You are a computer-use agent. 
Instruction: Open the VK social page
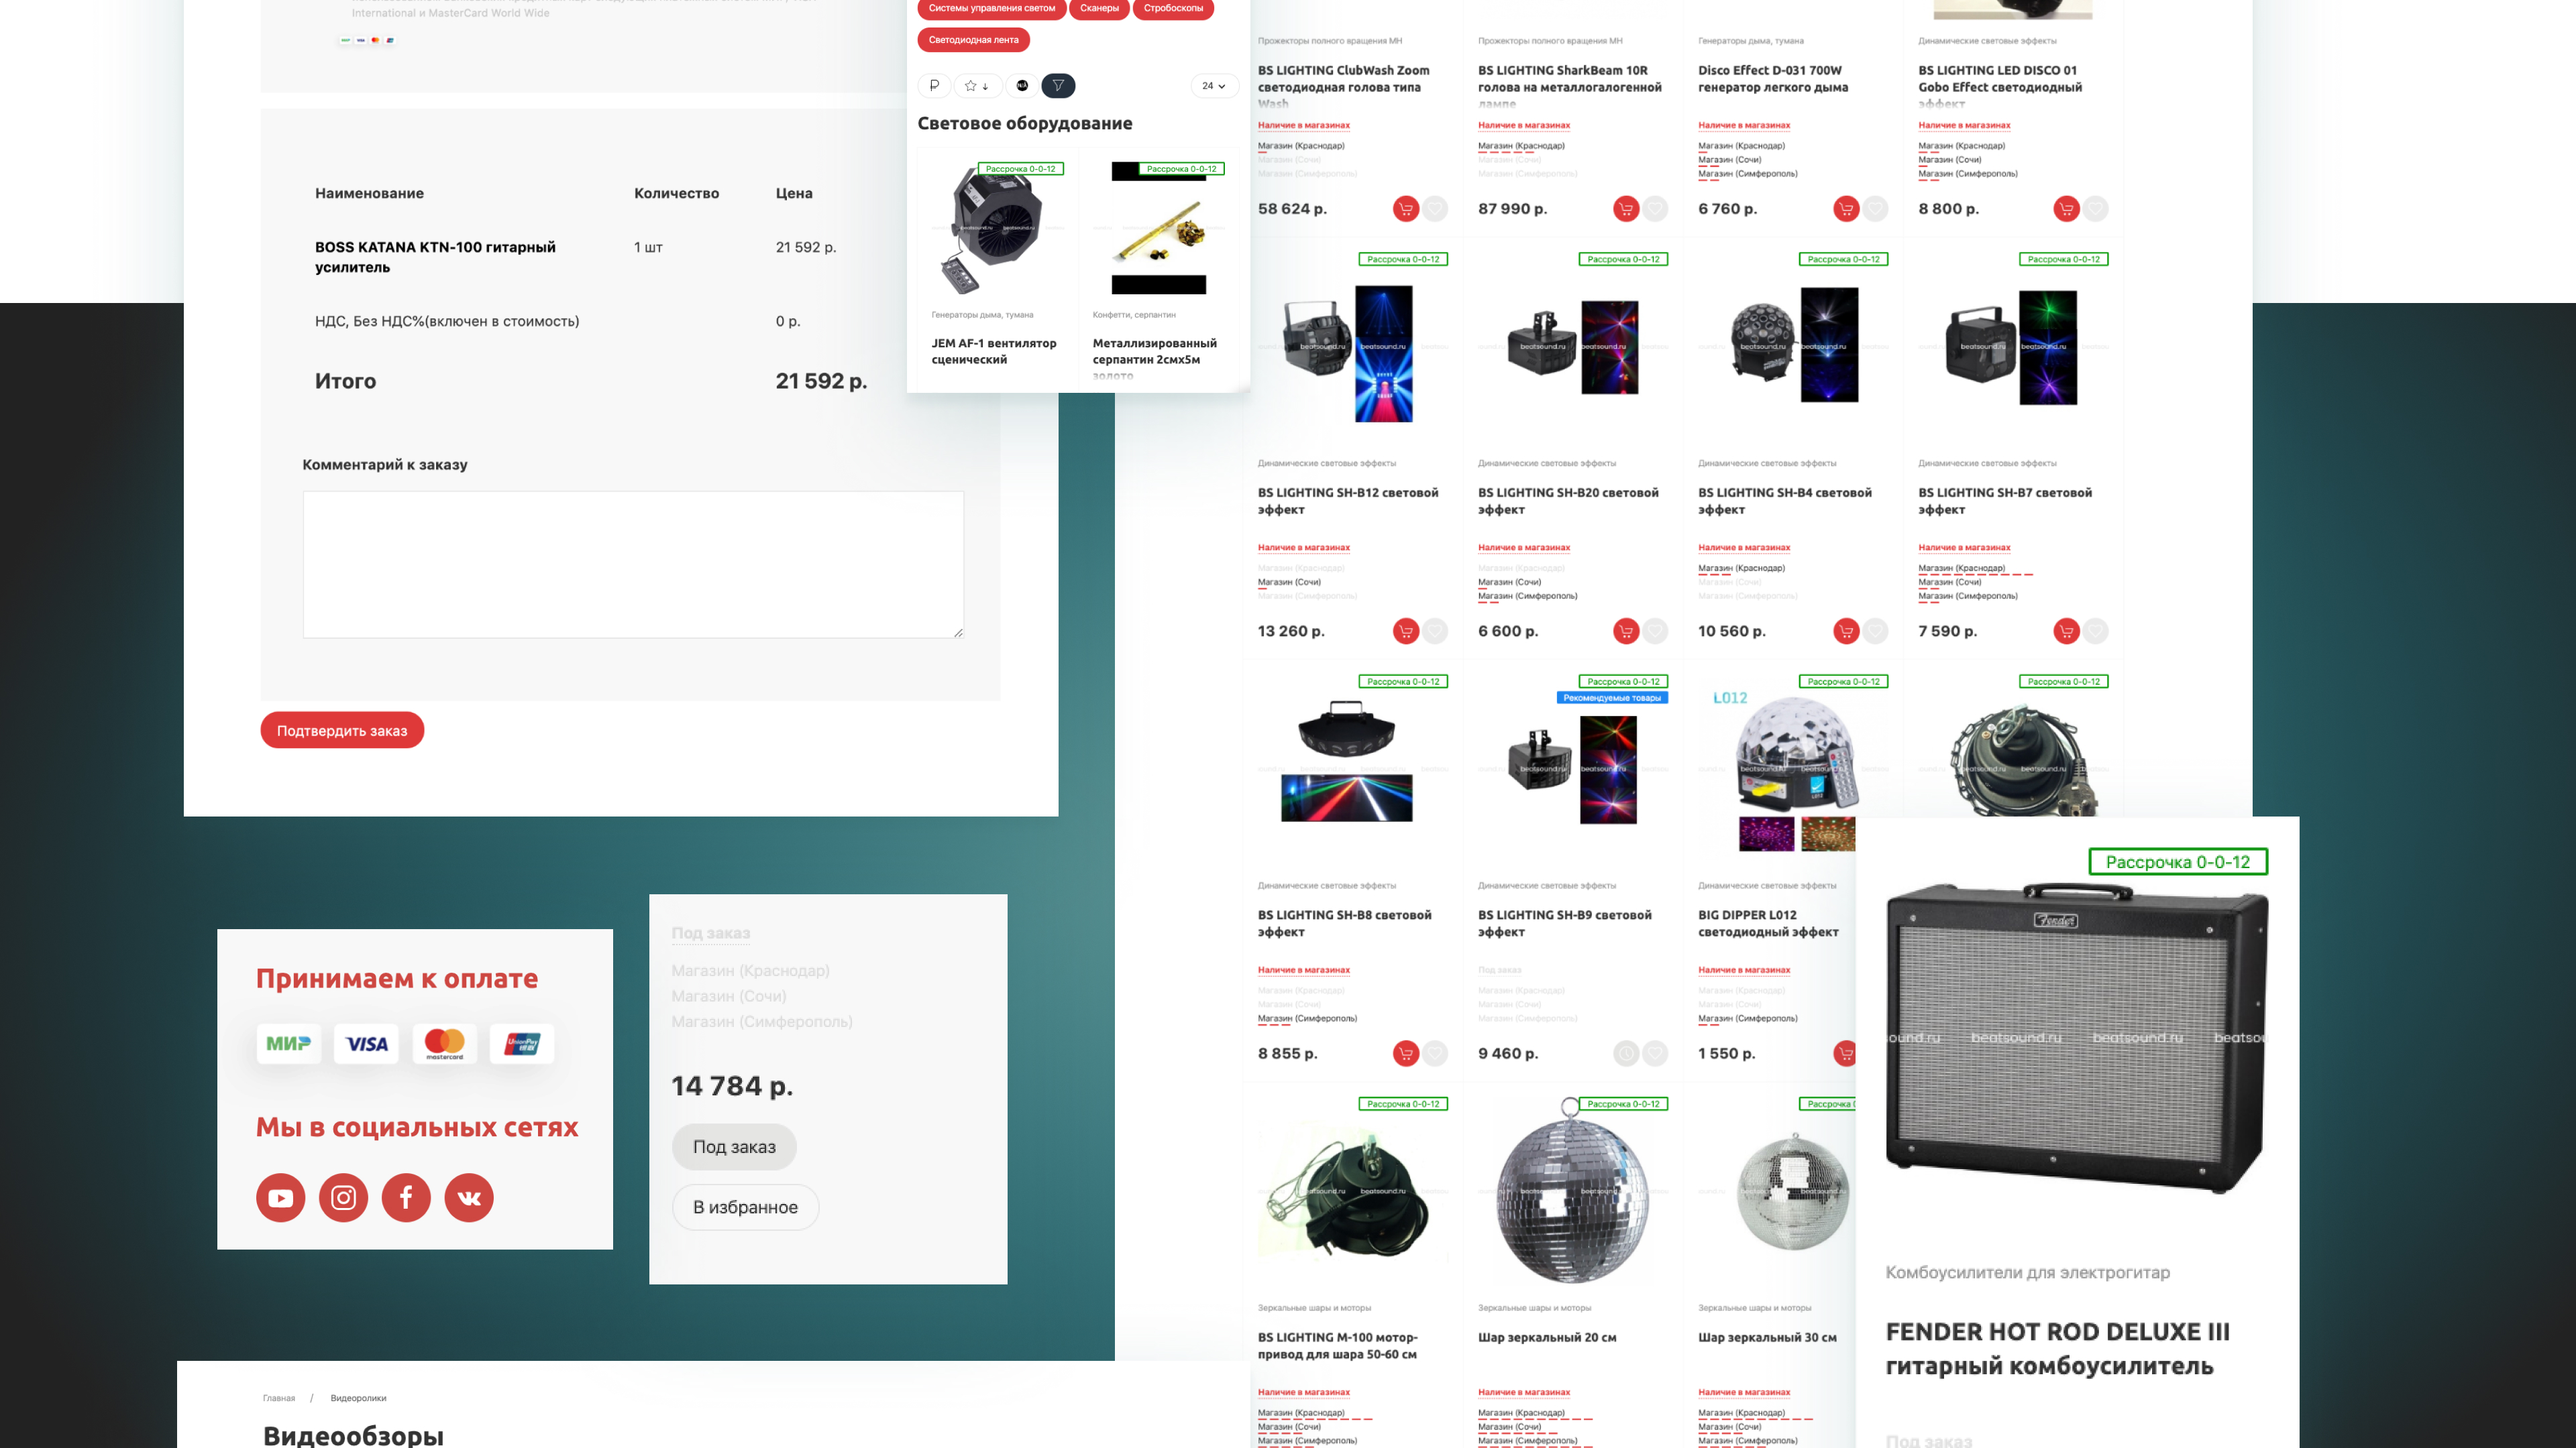pos(469,1197)
